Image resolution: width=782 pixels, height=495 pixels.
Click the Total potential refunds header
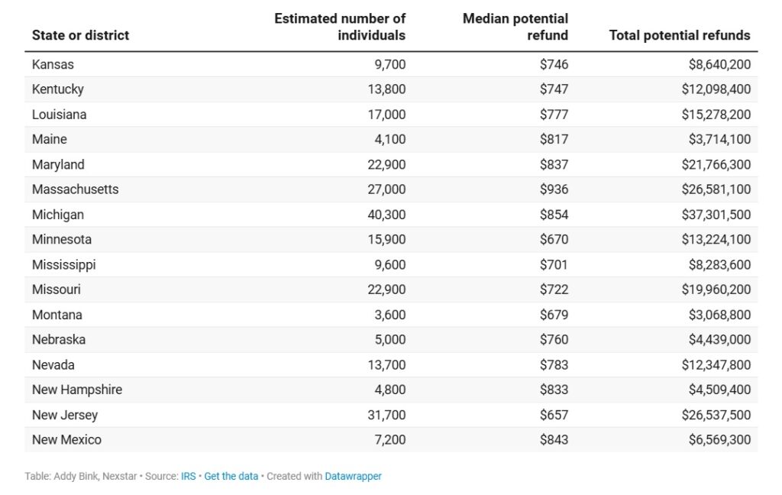pyautogui.click(x=679, y=35)
